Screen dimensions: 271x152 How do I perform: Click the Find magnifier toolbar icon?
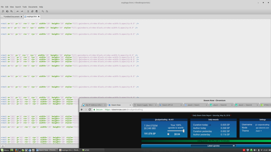[x=43, y=11]
